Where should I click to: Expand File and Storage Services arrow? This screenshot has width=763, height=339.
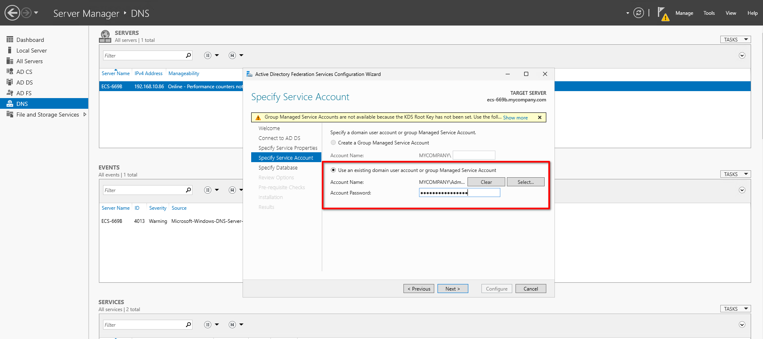85,115
